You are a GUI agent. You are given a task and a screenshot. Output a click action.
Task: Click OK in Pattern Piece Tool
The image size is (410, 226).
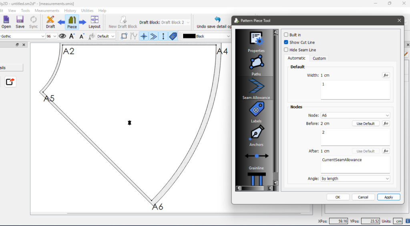tap(338, 197)
